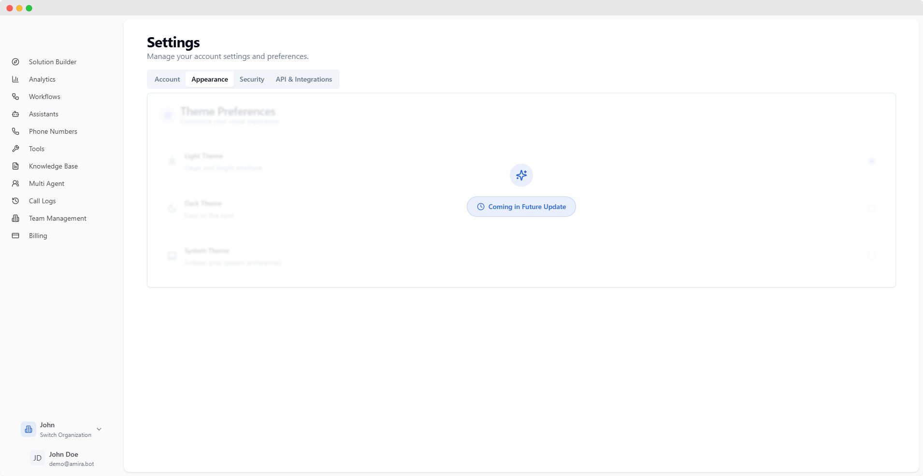
Task: Switch to the Security tab
Action: coord(252,79)
